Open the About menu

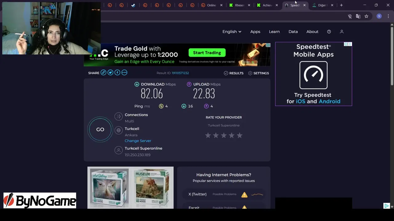click(x=312, y=32)
